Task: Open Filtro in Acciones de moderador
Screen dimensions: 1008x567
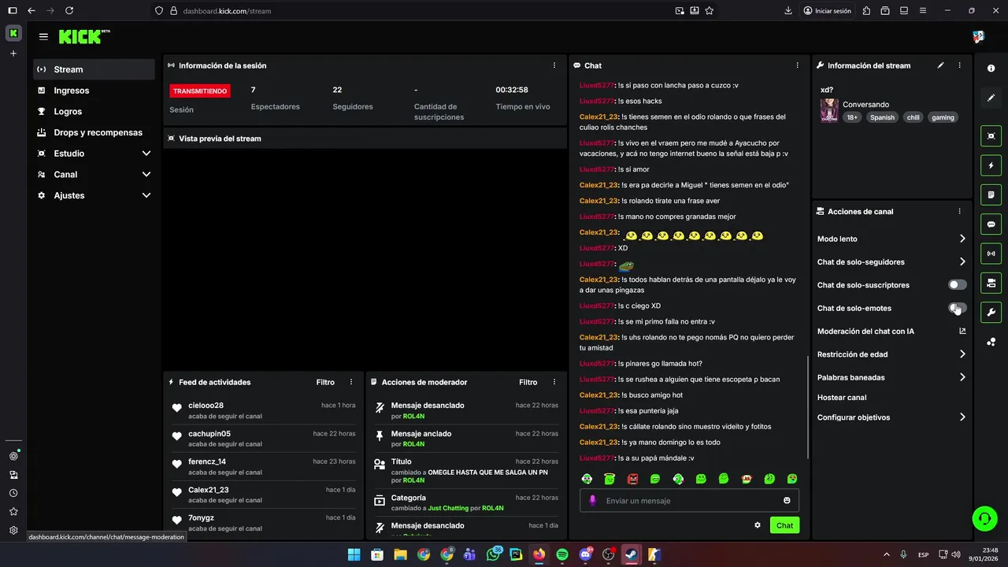Action: pos(528,382)
